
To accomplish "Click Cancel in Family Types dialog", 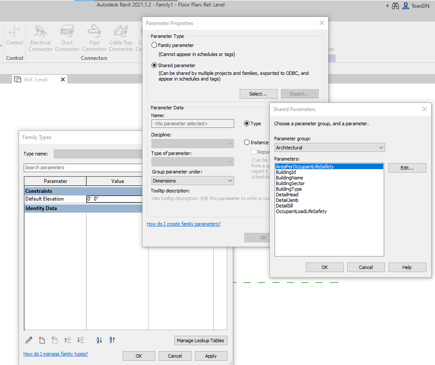I will [175, 356].
